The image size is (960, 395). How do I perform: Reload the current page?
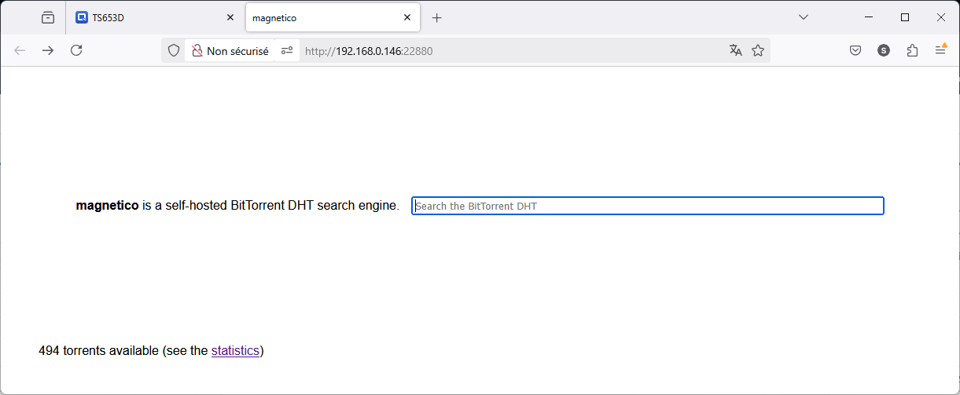tap(76, 50)
